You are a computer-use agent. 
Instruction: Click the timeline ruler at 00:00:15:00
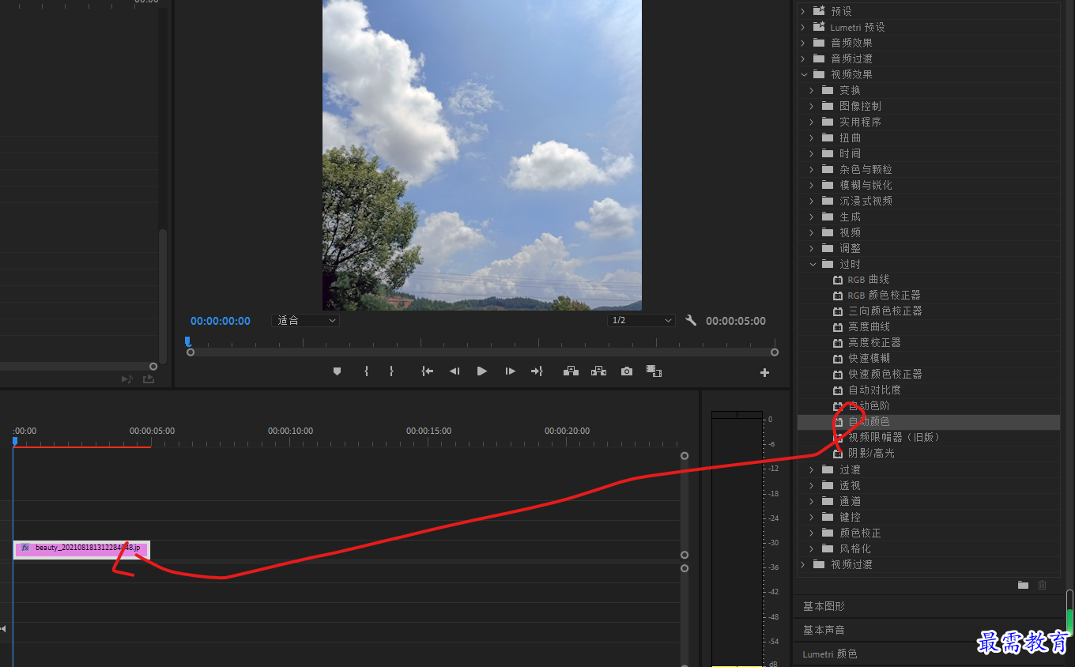click(x=428, y=431)
